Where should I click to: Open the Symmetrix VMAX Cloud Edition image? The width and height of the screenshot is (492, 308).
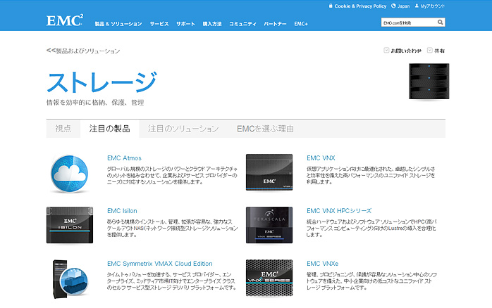(70, 278)
